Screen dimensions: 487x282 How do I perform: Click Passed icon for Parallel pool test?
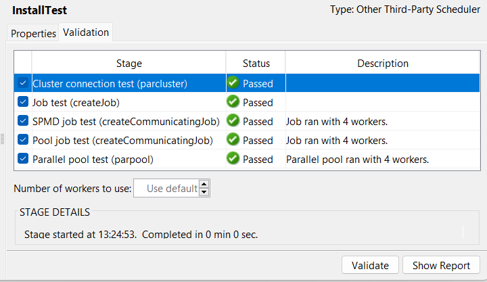pyautogui.click(x=233, y=159)
